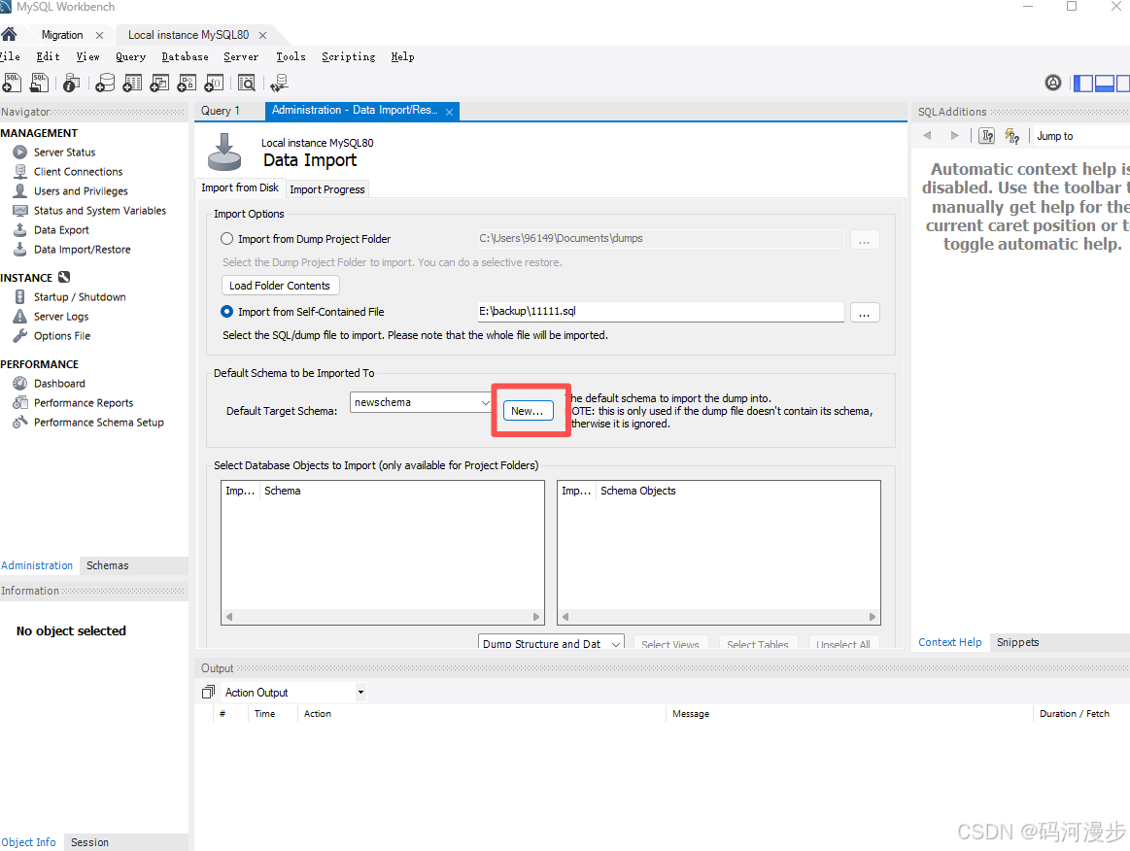Switch to Snippets tab

click(x=1017, y=642)
